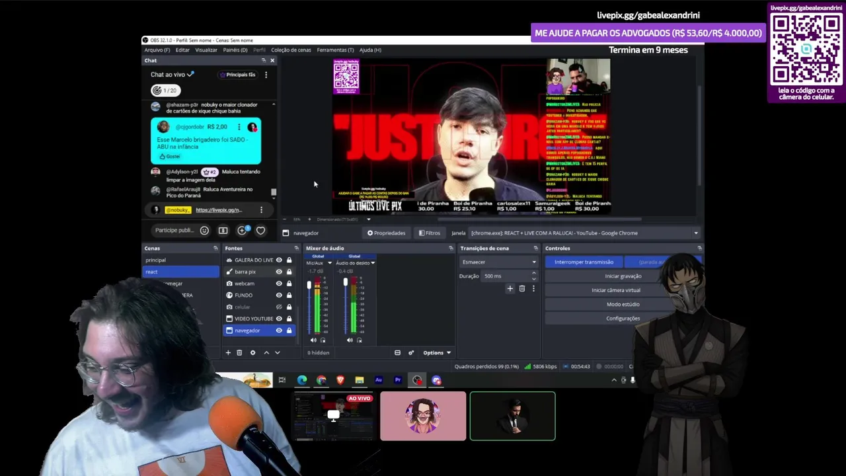
Task: Open advanced audio properties gears icon
Action: (411, 352)
